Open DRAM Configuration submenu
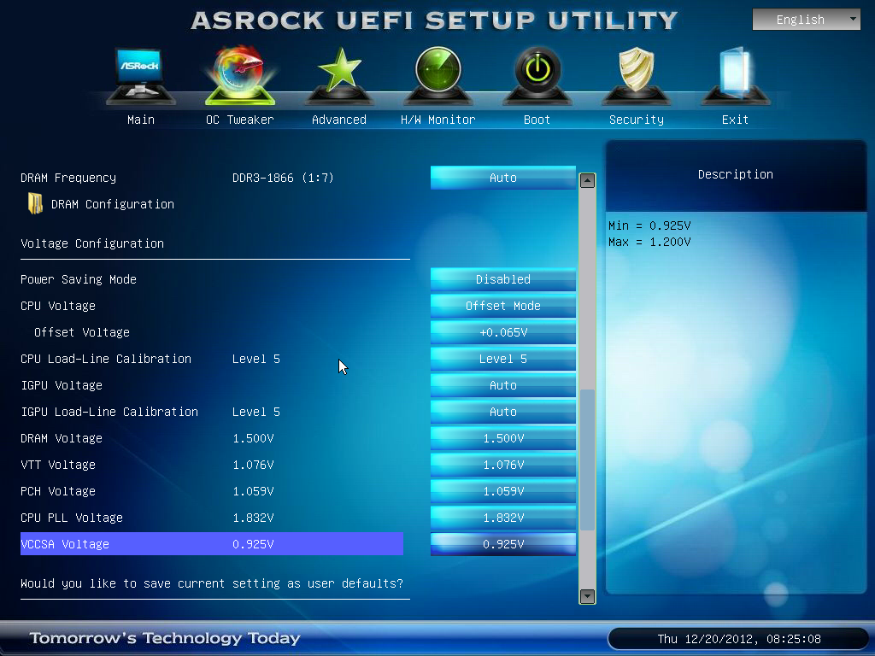 click(x=112, y=204)
